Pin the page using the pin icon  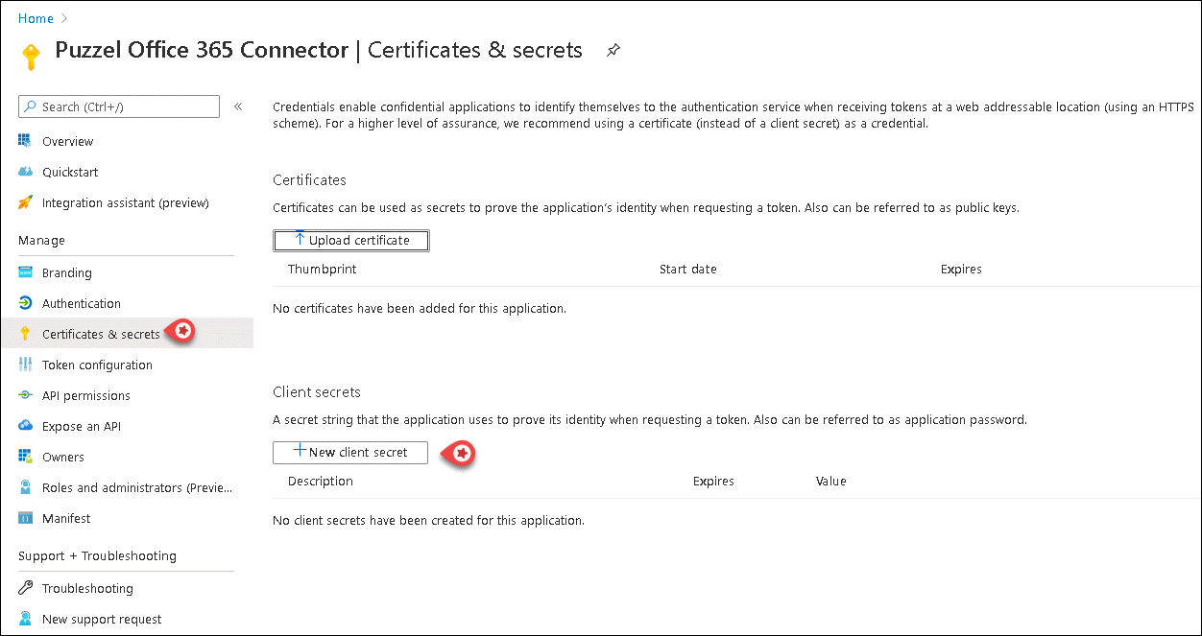coord(613,51)
